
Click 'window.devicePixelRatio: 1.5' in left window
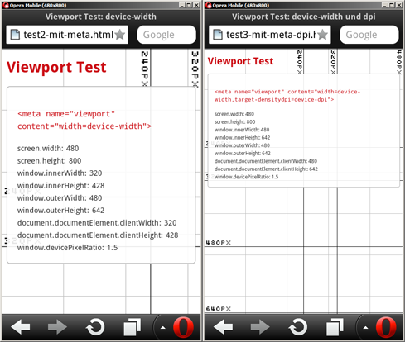[x=67, y=248]
